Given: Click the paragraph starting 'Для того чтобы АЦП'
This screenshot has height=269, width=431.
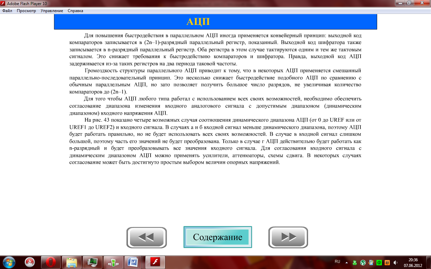Looking at the screenshot, I should click(215, 106).
